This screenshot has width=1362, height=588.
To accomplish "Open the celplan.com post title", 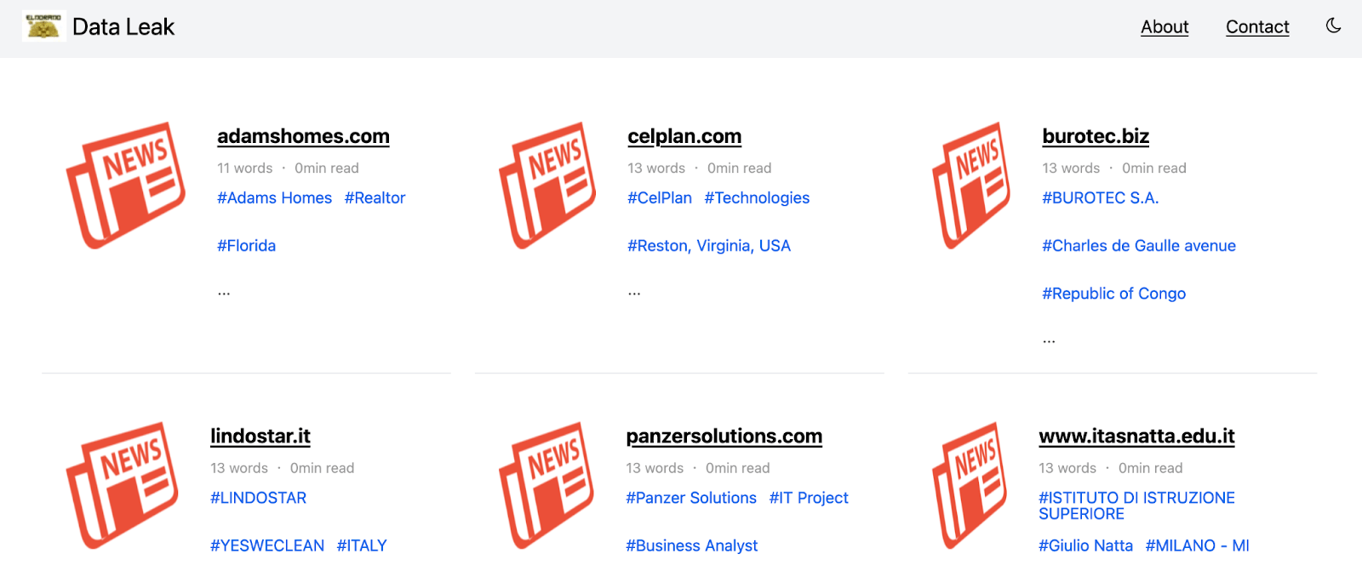I will click(x=684, y=136).
